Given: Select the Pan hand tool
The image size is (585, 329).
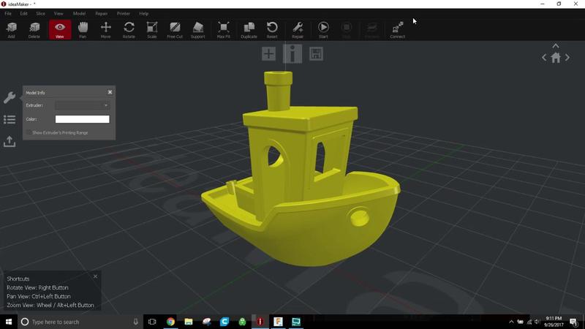Looking at the screenshot, I should coord(83,29).
